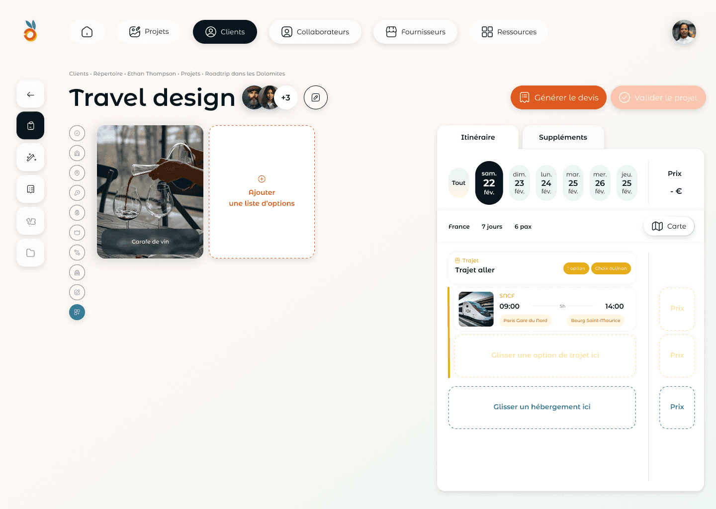This screenshot has width=716, height=509.
Task: Select the blue add-widgets category icon
Action: point(77,312)
